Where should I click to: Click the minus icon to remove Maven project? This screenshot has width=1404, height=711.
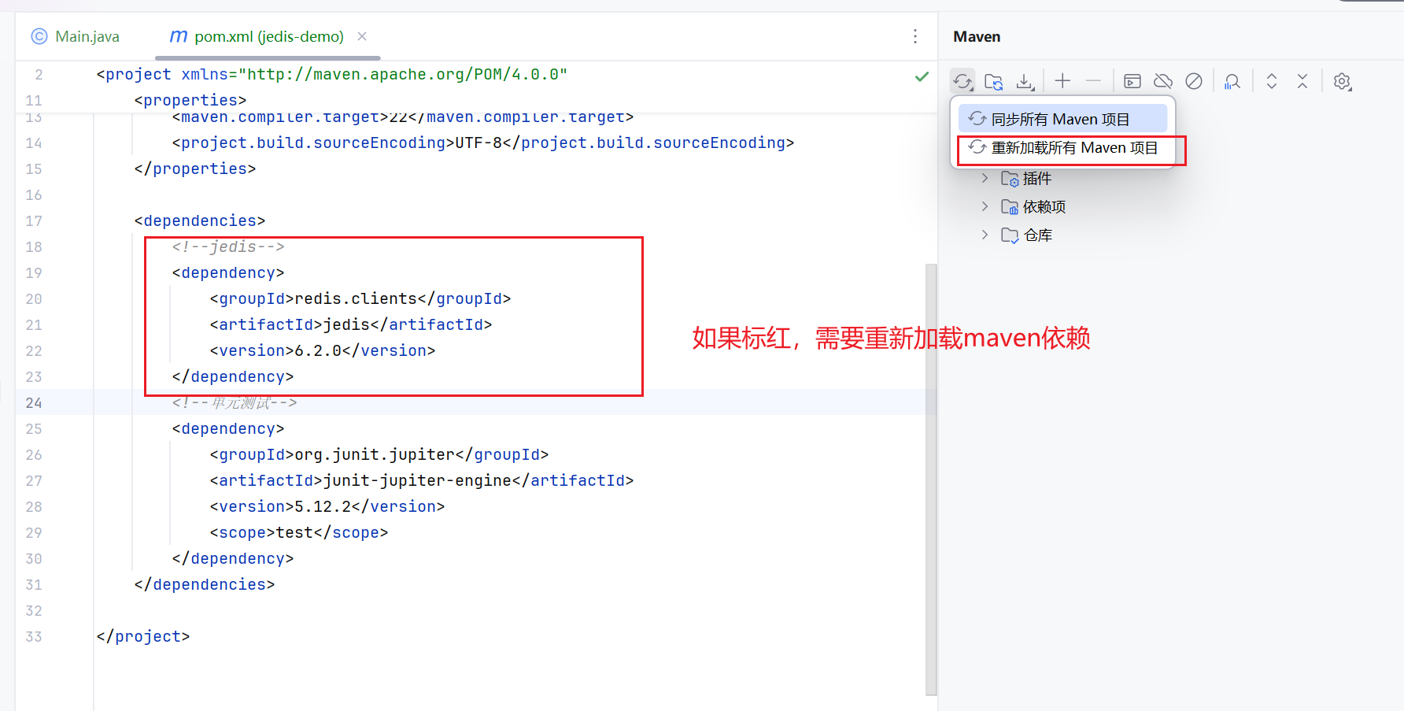[1092, 80]
